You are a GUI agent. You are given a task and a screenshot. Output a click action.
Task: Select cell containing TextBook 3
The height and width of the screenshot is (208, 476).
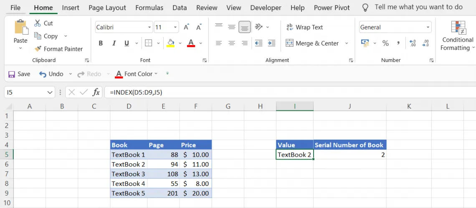click(129, 174)
